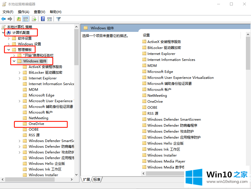Select OneDrive in the left tree
This screenshot has height=189, width=251.
point(36,124)
